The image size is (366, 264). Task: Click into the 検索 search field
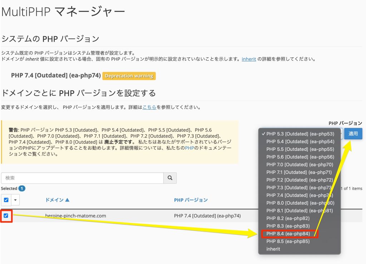click(x=82, y=178)
